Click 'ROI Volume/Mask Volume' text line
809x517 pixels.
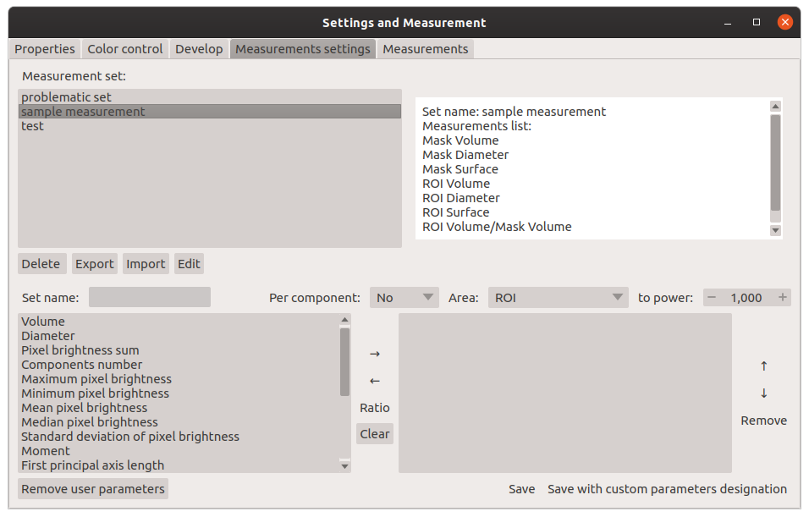click(497, 227)
